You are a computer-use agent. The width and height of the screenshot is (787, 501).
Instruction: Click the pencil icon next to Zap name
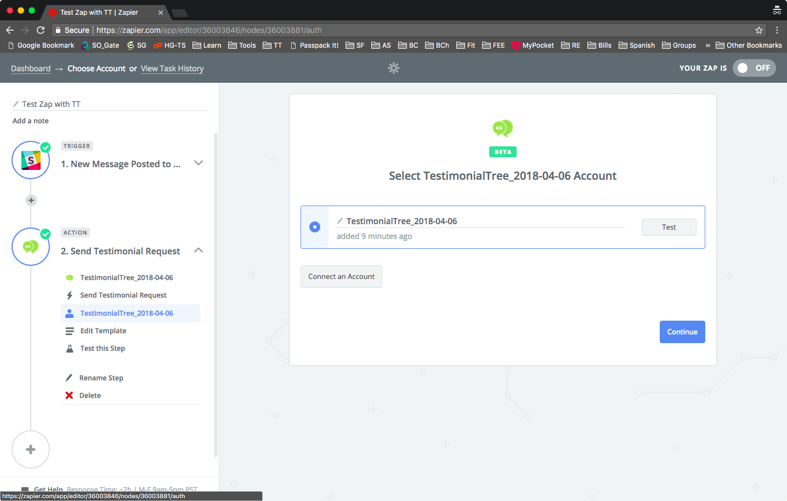[x=16, y=104]
